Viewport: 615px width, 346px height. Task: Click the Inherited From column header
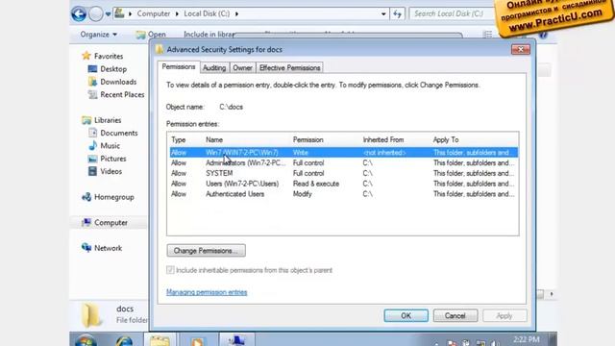point(383,140)
